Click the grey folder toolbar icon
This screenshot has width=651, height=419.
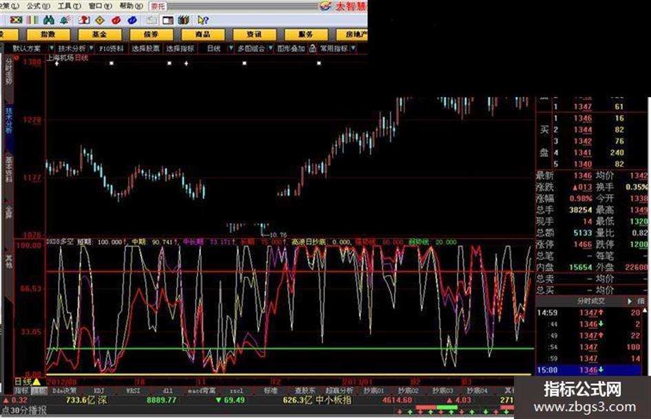click(152, 20)
